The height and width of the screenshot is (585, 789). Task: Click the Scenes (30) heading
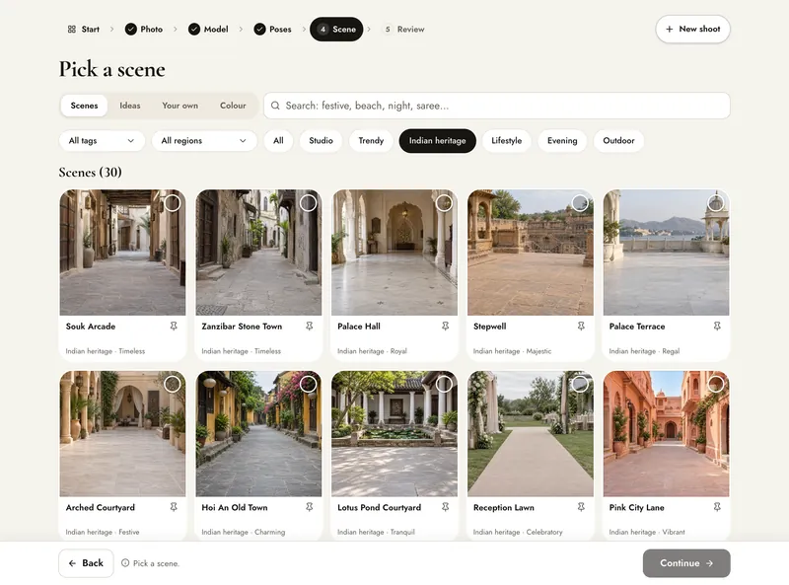point(90,173)
